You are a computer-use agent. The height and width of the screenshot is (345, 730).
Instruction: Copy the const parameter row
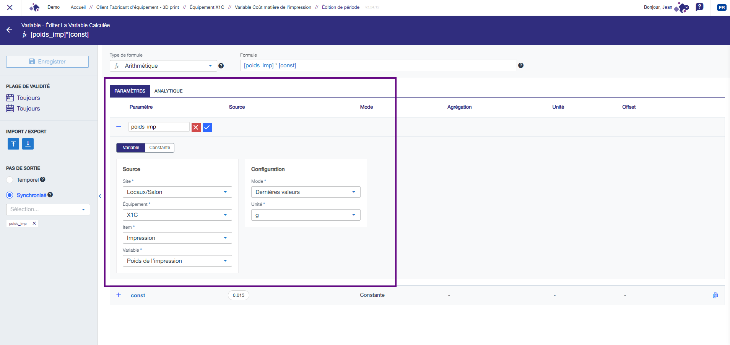(715, 295)
